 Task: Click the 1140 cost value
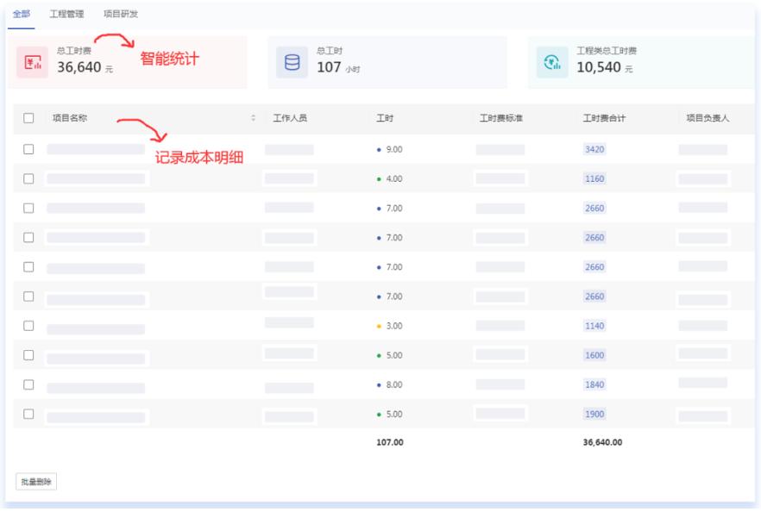[x=594, y=327]
